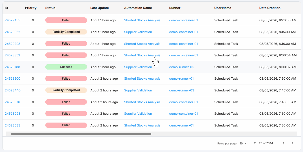The height and width of the screenshot is (152, 303).
Task: Open Shorted Stocks Analysis for task 24528376
Action: click(x=142, y=102)
